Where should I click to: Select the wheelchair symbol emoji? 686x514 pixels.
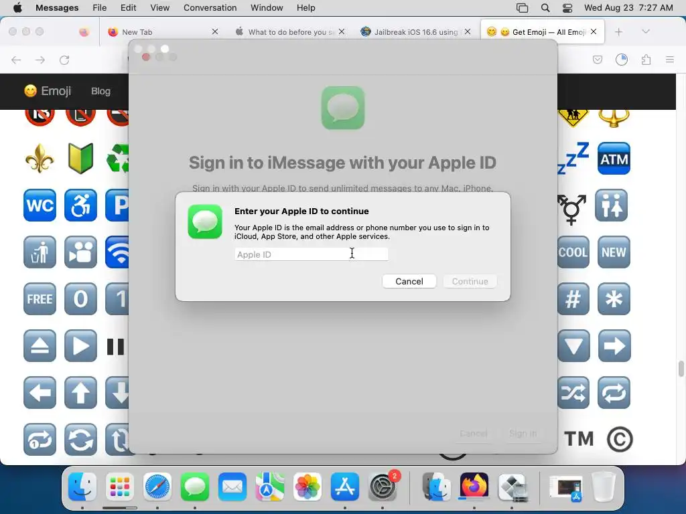tap(80, 205)
